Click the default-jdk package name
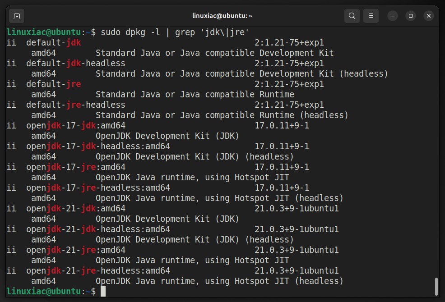The height and width of the screenshot is (302, 445). (x=54, y=43)
